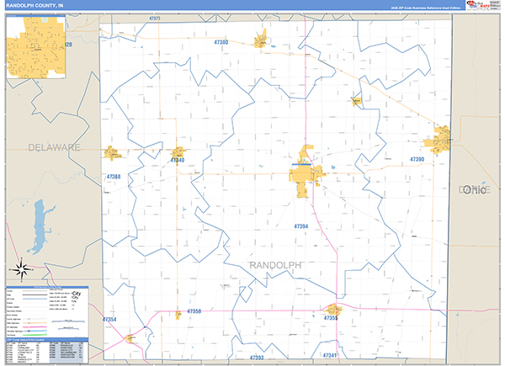Click the RANDOLPH county name label
Image resolution: width=505 pixels, height=366 pixels.
[275, 265]
